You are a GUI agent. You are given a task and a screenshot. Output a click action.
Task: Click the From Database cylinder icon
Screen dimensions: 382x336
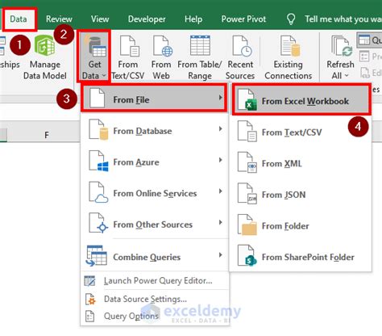click(x=104, y=134)
